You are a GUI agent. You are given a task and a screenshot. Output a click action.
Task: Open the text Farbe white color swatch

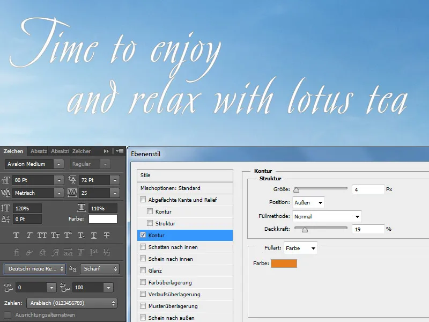[103, 219]
